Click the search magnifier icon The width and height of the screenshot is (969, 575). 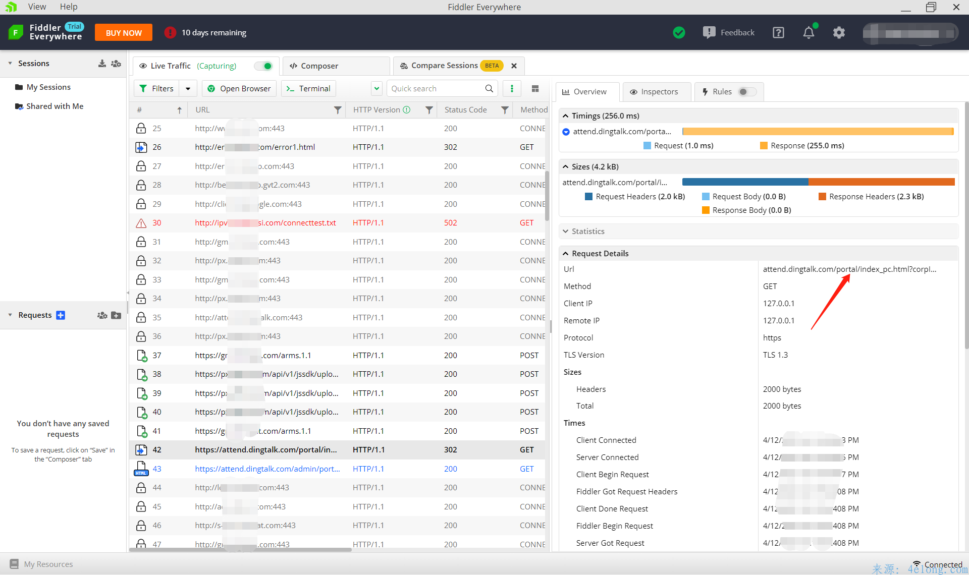click(489, 88)
